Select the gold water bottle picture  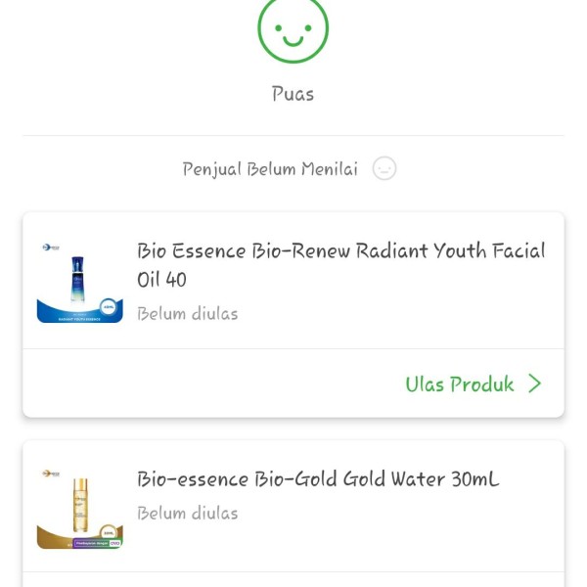coord(80,505)
